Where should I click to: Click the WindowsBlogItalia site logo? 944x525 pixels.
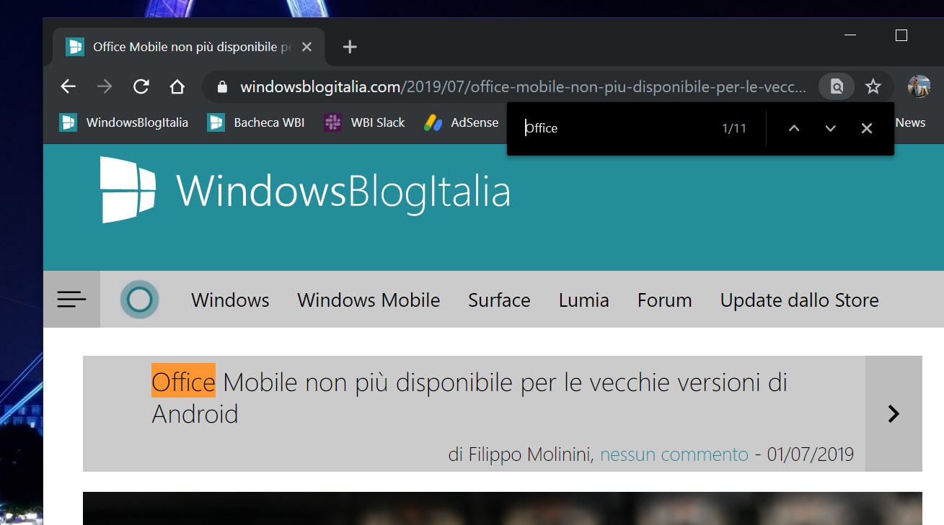128,190
